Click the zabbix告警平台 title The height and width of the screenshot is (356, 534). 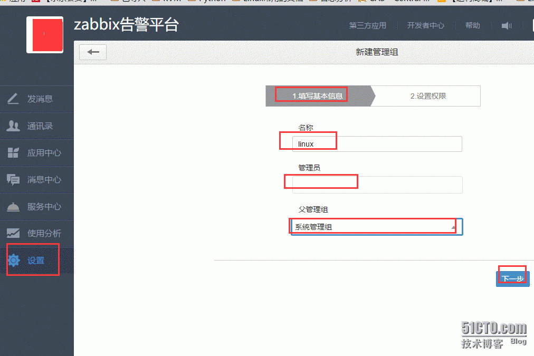126,25
